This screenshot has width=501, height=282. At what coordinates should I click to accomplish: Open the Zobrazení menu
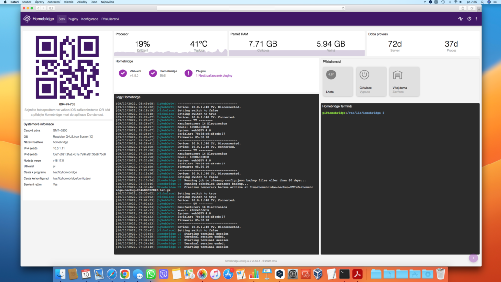click(54, 2)
